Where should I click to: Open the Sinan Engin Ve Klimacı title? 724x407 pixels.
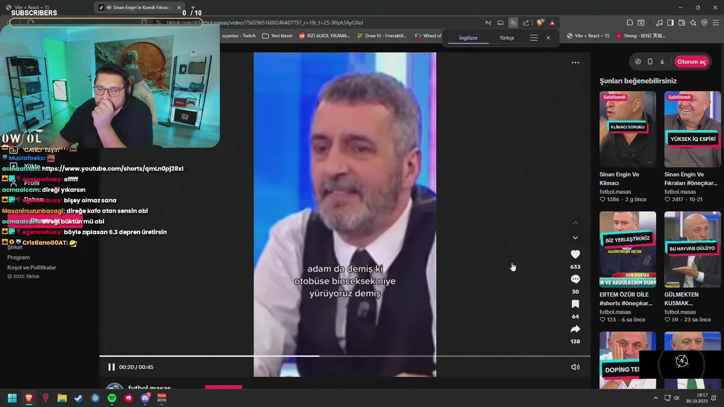pyautogui.click(x=619, y=179)
